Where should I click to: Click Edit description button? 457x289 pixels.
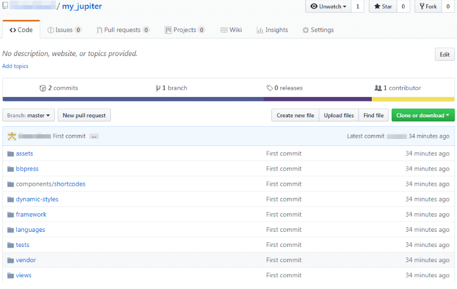(x=445, y=54)
